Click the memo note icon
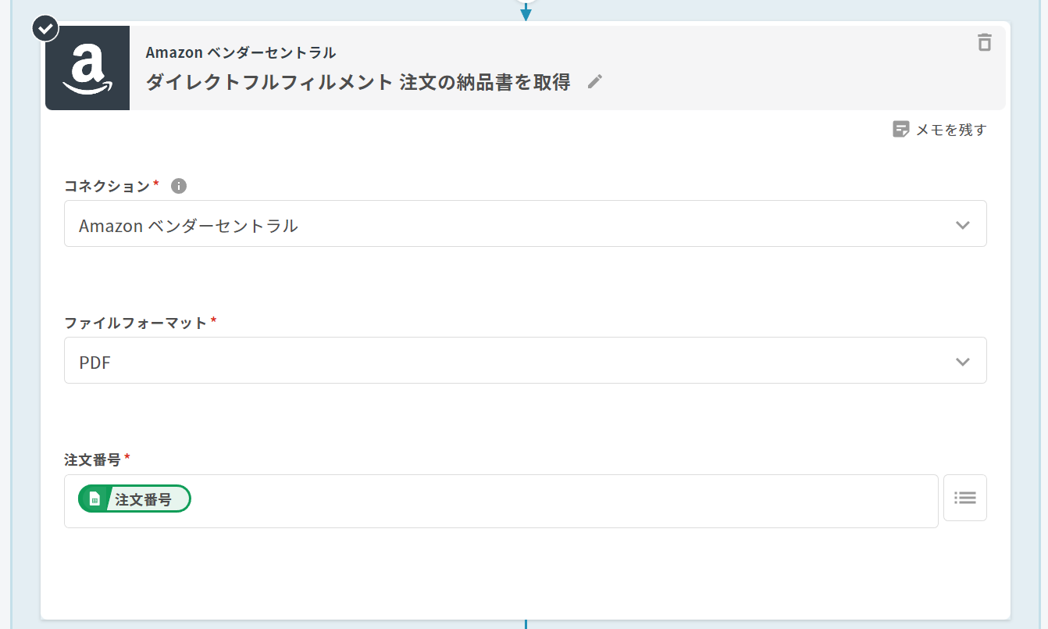This screenshot has width=1048, height=629. pos(901,130)
